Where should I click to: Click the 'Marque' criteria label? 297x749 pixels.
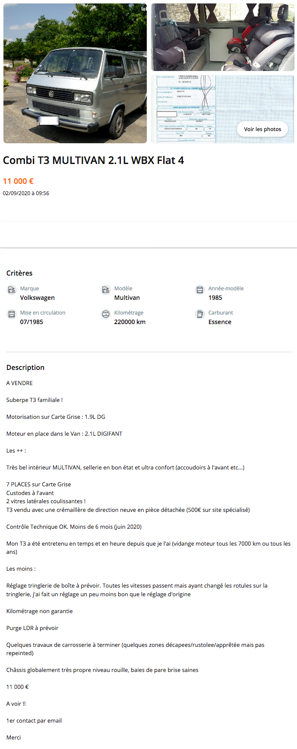[x=29, y=289]
